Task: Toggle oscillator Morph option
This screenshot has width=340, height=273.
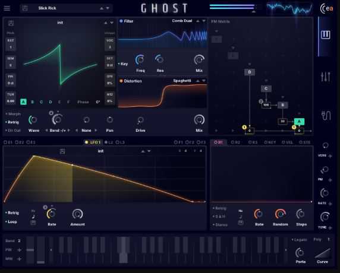Action: pos(13,114)
